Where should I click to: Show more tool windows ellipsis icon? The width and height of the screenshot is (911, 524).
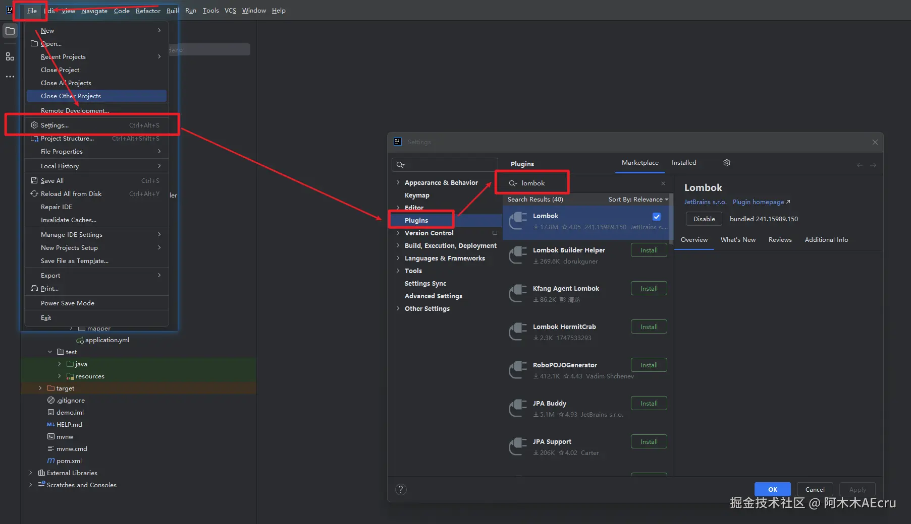pos(10,77)
